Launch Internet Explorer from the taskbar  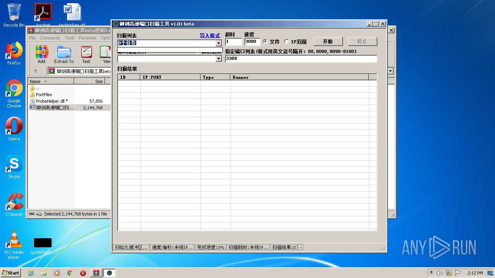point(31,273)
